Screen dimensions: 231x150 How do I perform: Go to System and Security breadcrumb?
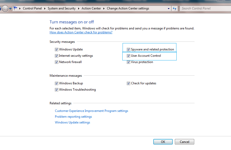(x=62, y=8)
